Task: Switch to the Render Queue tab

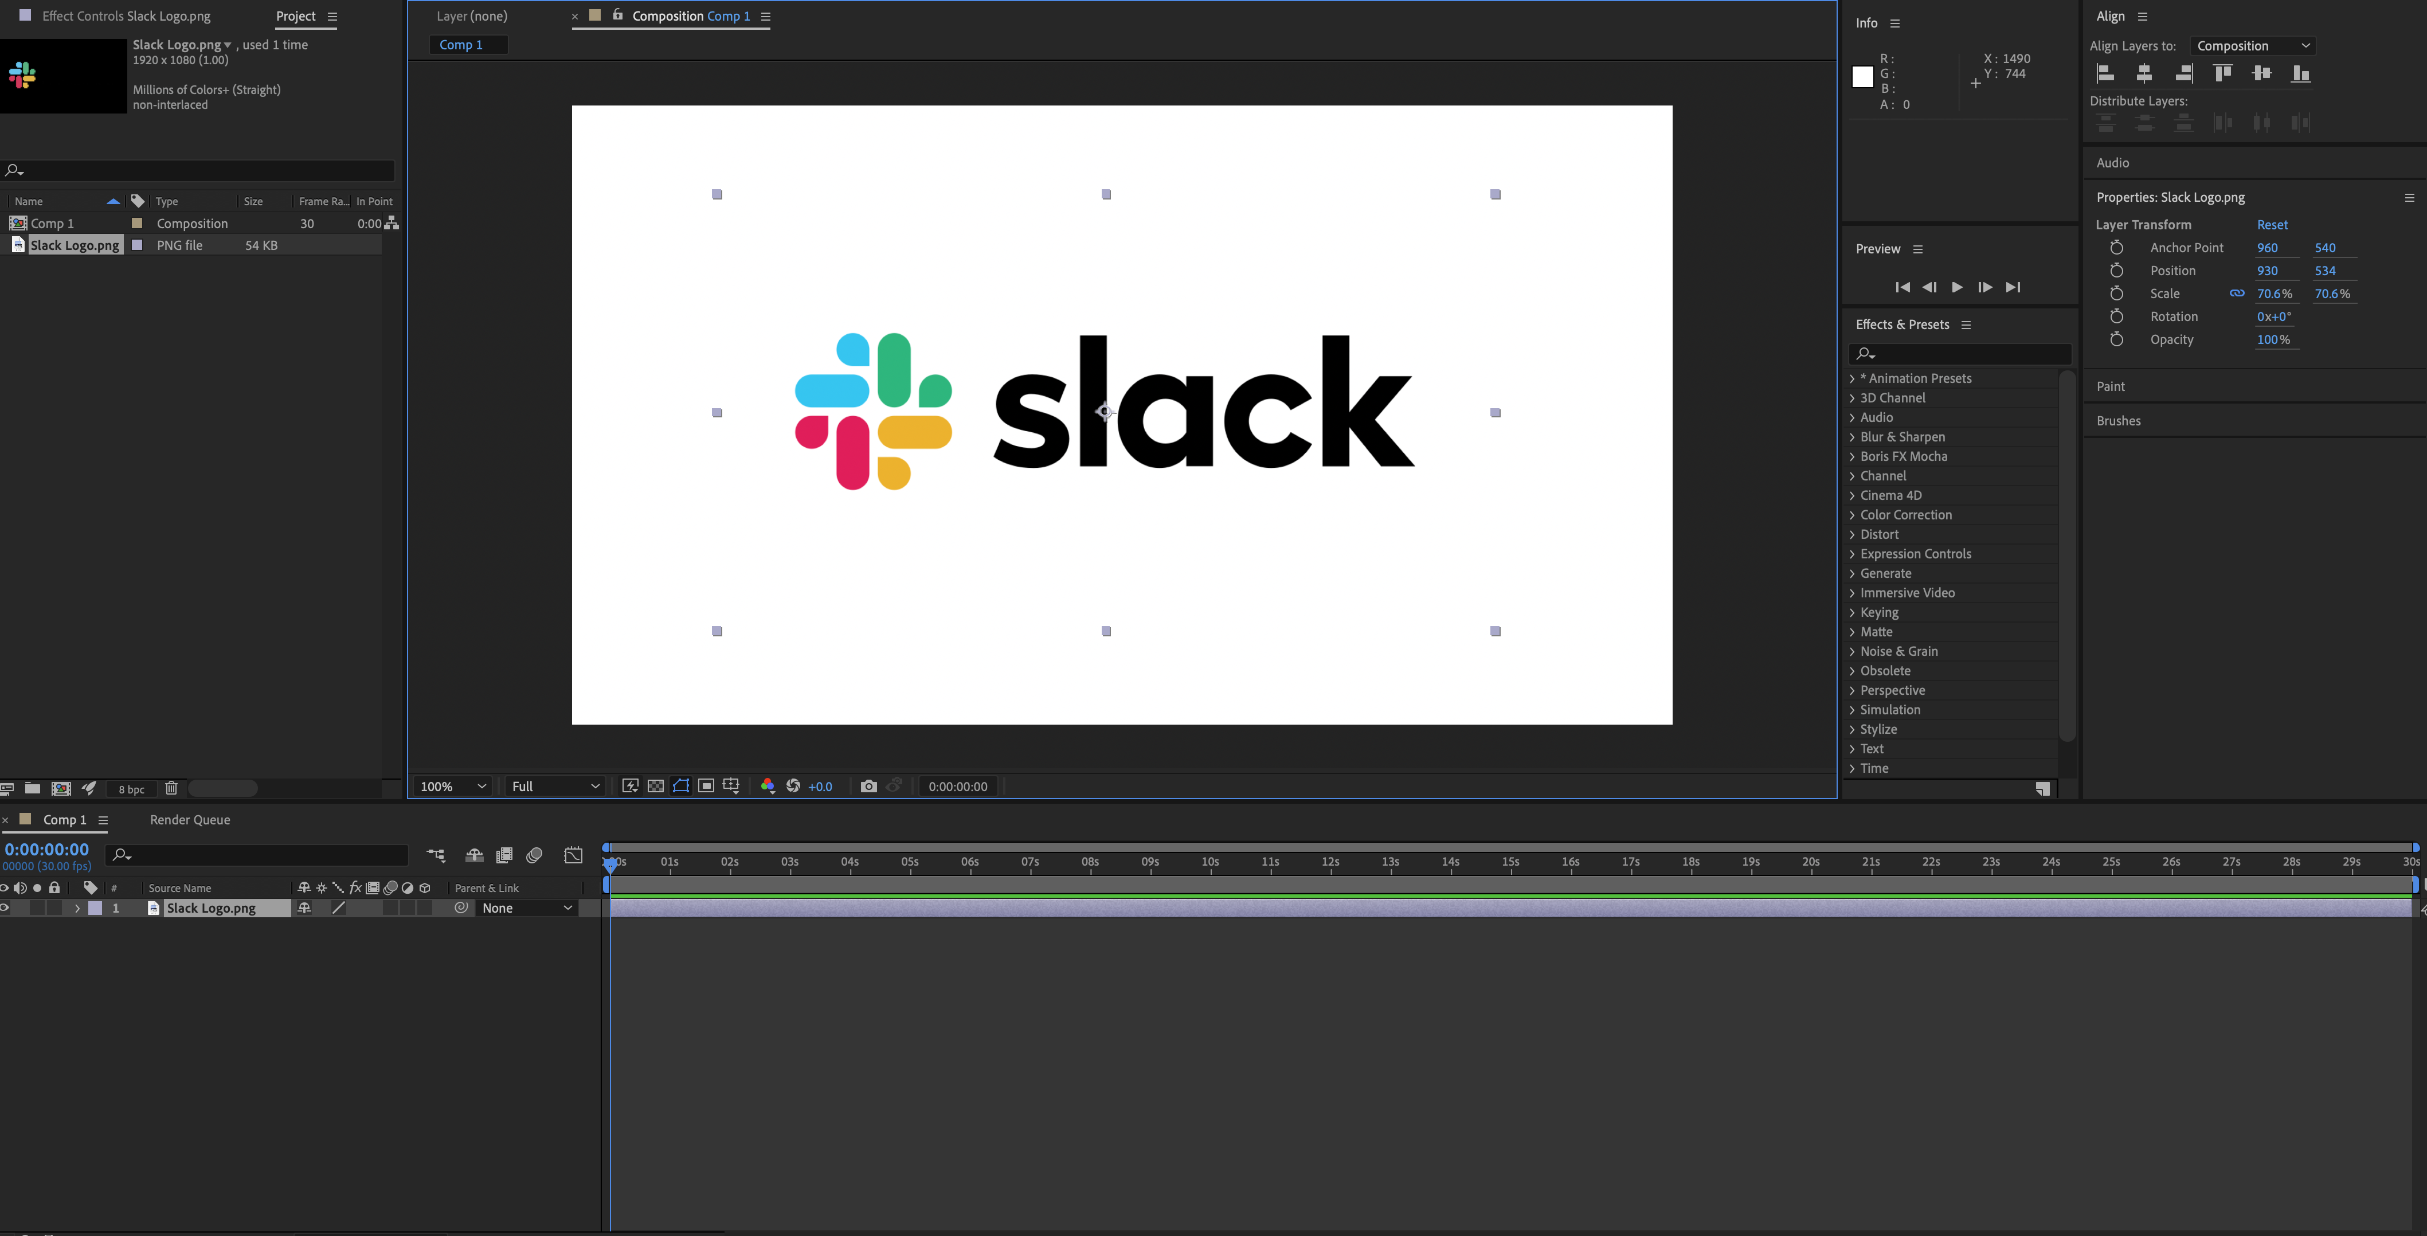Action: tap(190, 820)
